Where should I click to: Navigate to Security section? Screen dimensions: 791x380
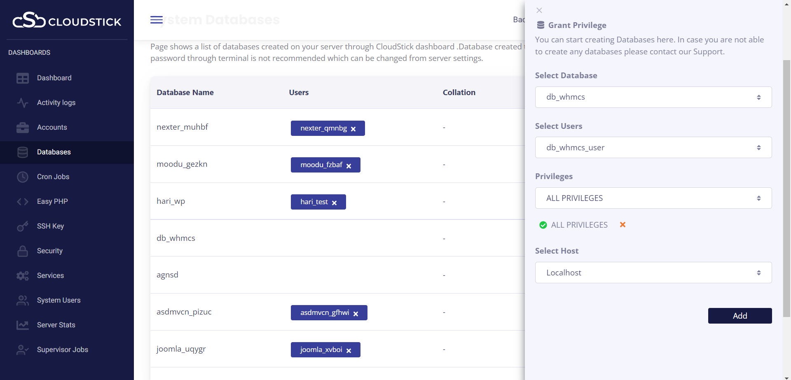tap(50, 251)
